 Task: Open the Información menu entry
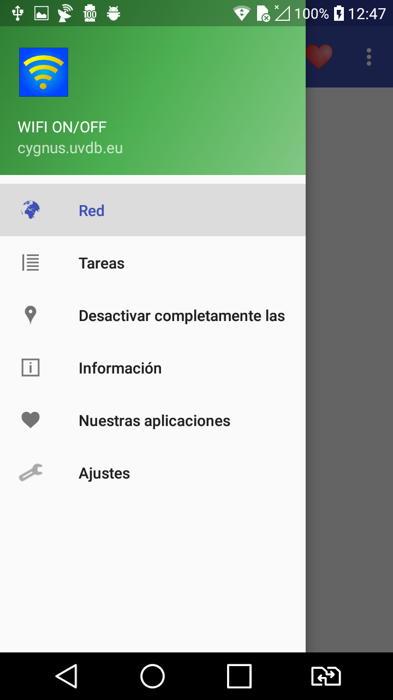pos(153,367)
